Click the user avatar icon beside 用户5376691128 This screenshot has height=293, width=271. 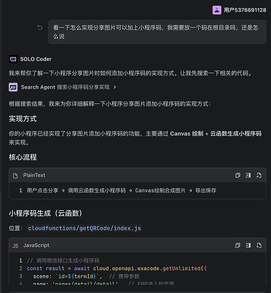pyautogui.click(x=217, y=10)
